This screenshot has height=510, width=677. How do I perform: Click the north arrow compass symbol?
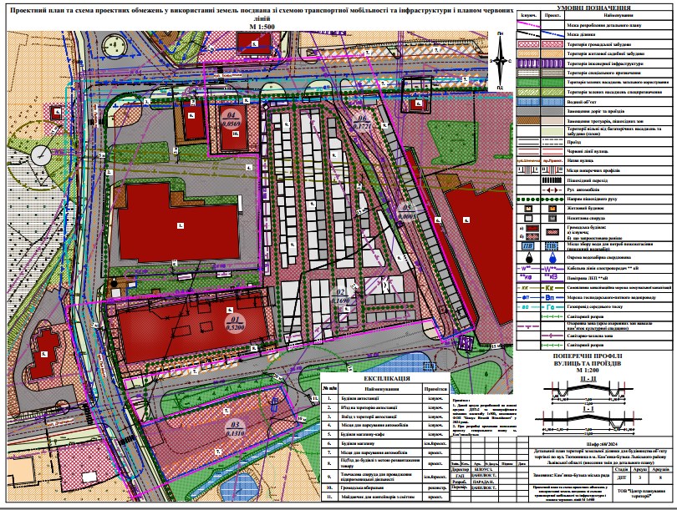click(498, 58)
